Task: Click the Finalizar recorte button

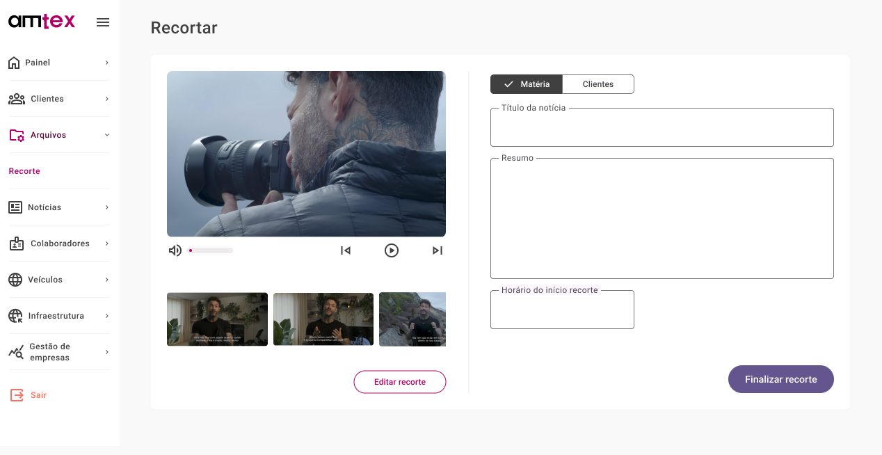Action: tap(780, 379)
